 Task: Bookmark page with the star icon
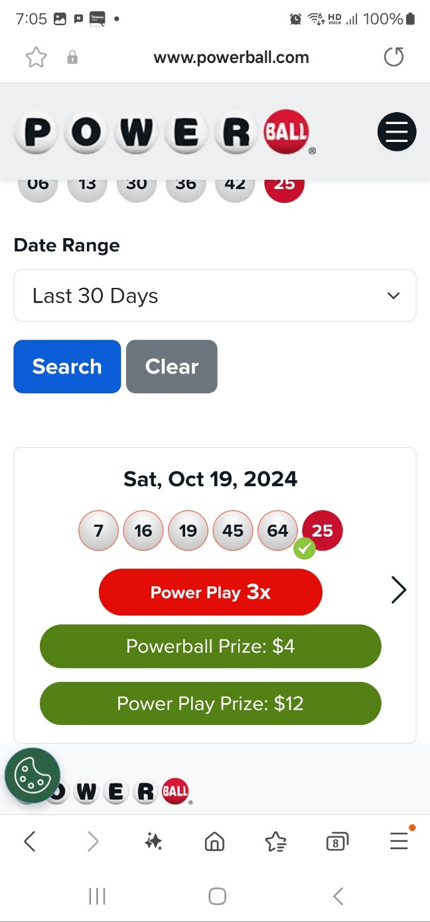coord(36,58)
